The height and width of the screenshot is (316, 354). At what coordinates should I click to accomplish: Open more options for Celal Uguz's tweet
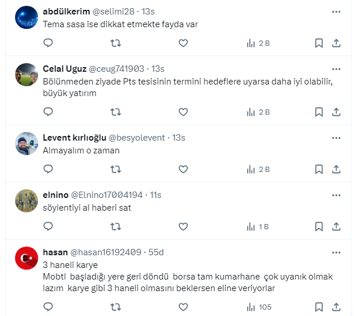pyautogui.click(x=336, y=68)
